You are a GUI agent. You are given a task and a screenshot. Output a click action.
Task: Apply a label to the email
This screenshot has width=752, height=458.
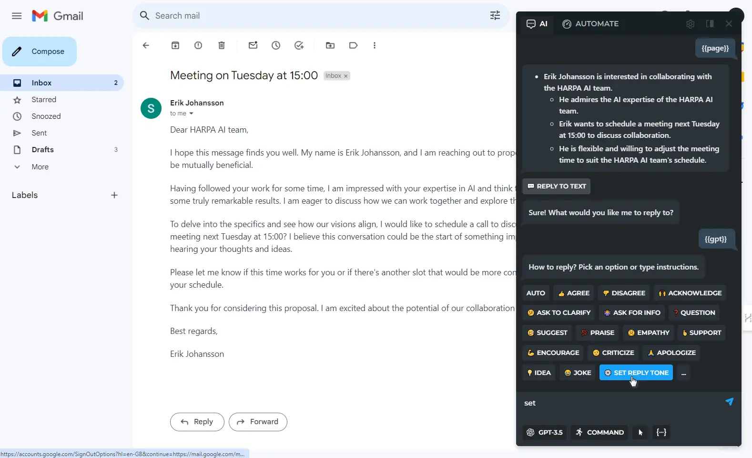click(x=353, y=45)
